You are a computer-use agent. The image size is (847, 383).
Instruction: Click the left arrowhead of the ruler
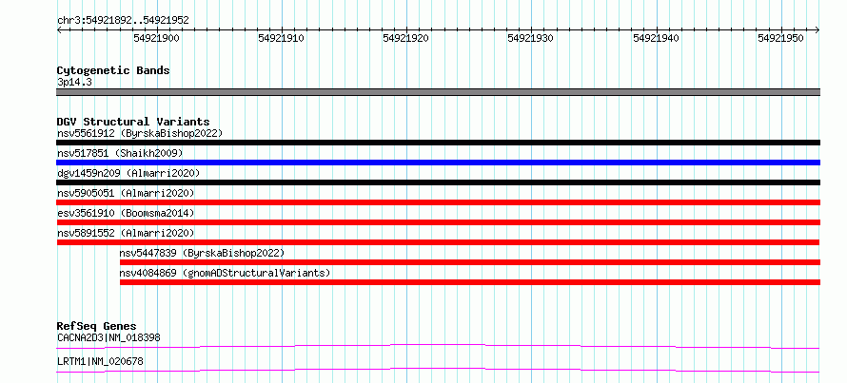(59, 30)
